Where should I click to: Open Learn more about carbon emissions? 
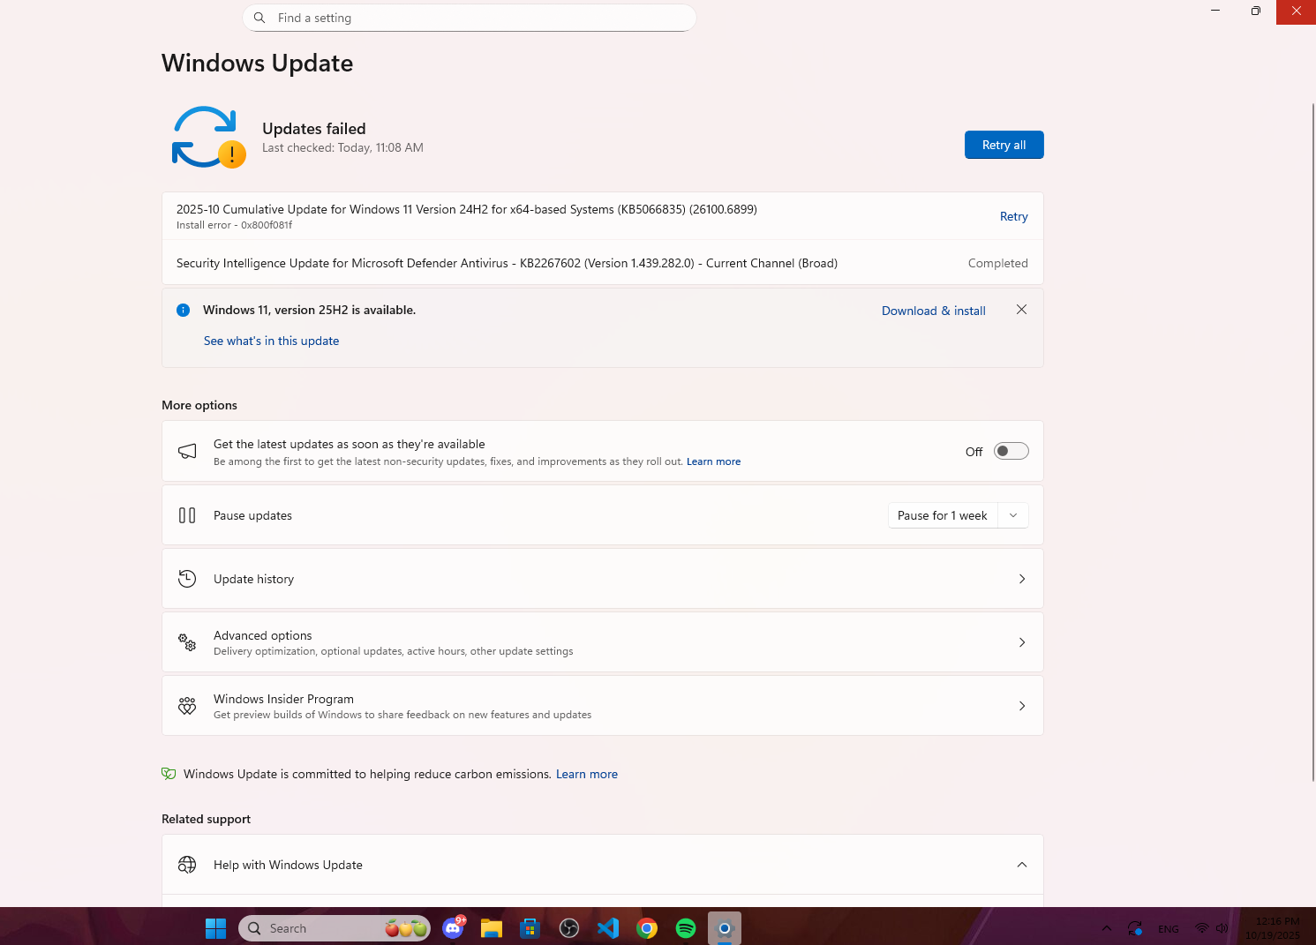pos(587,774)
